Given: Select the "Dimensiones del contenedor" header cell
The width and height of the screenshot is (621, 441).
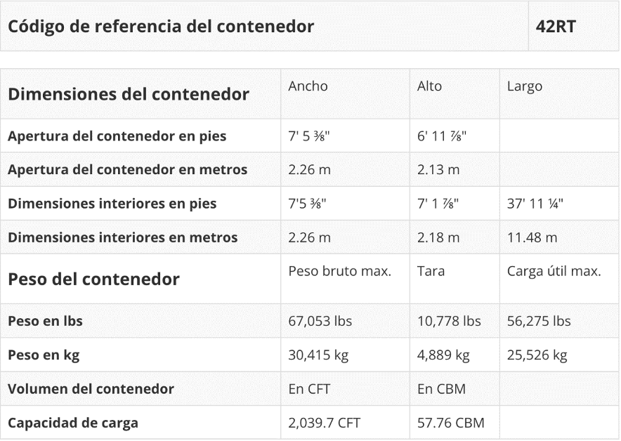Looking at the screenshot, I should [x=129, y=93].
